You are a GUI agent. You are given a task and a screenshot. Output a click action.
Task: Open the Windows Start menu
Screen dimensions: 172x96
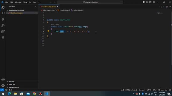coord(3,94)
